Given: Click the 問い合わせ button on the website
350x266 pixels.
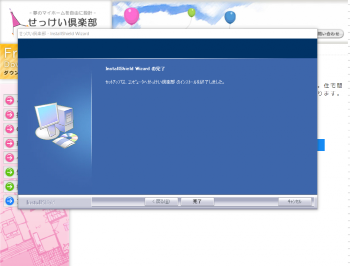Looking at the screenshot, I should point(330,34).
